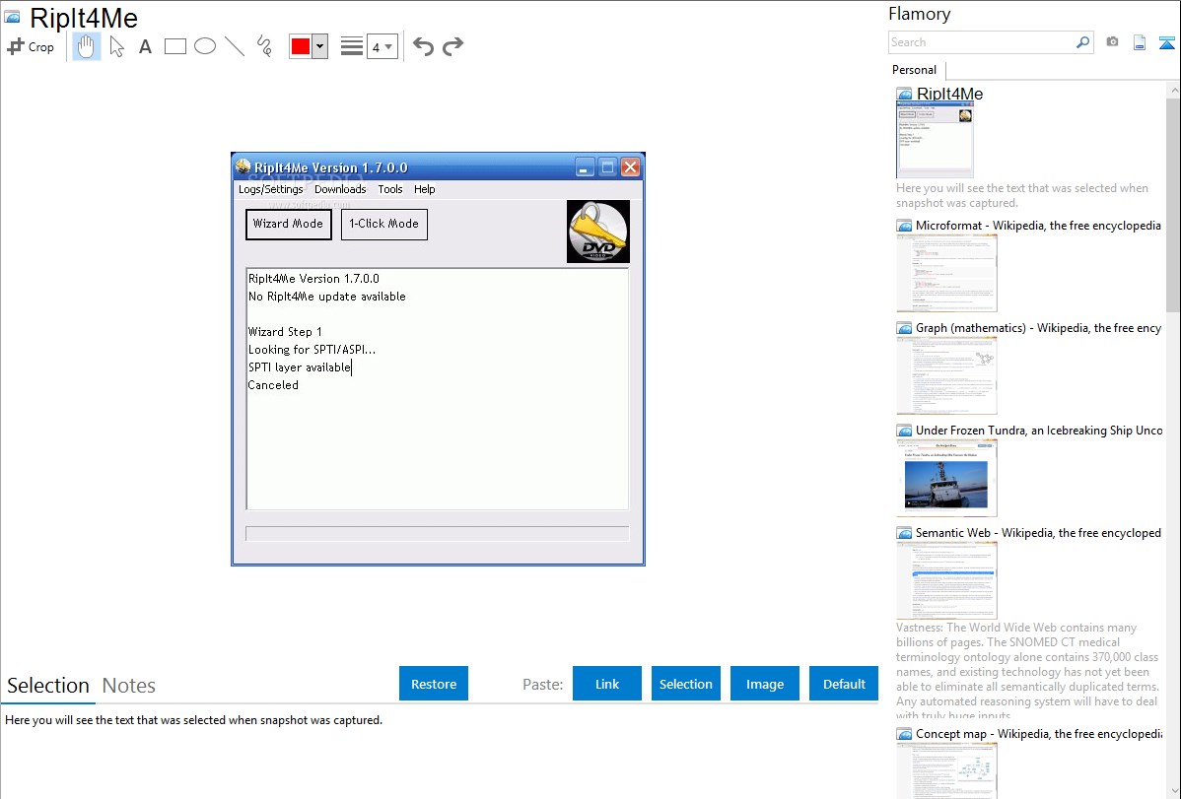The width and height of the screenshot is (1181, 799).
Task: Select the arrow pointer tool
Action: coord(116,46)
